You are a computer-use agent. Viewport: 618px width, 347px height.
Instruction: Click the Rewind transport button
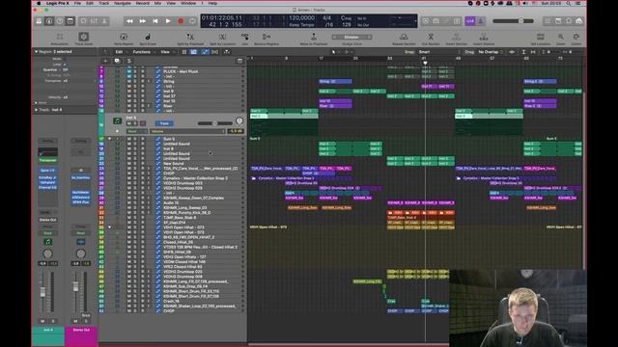[x=129, y=21]
